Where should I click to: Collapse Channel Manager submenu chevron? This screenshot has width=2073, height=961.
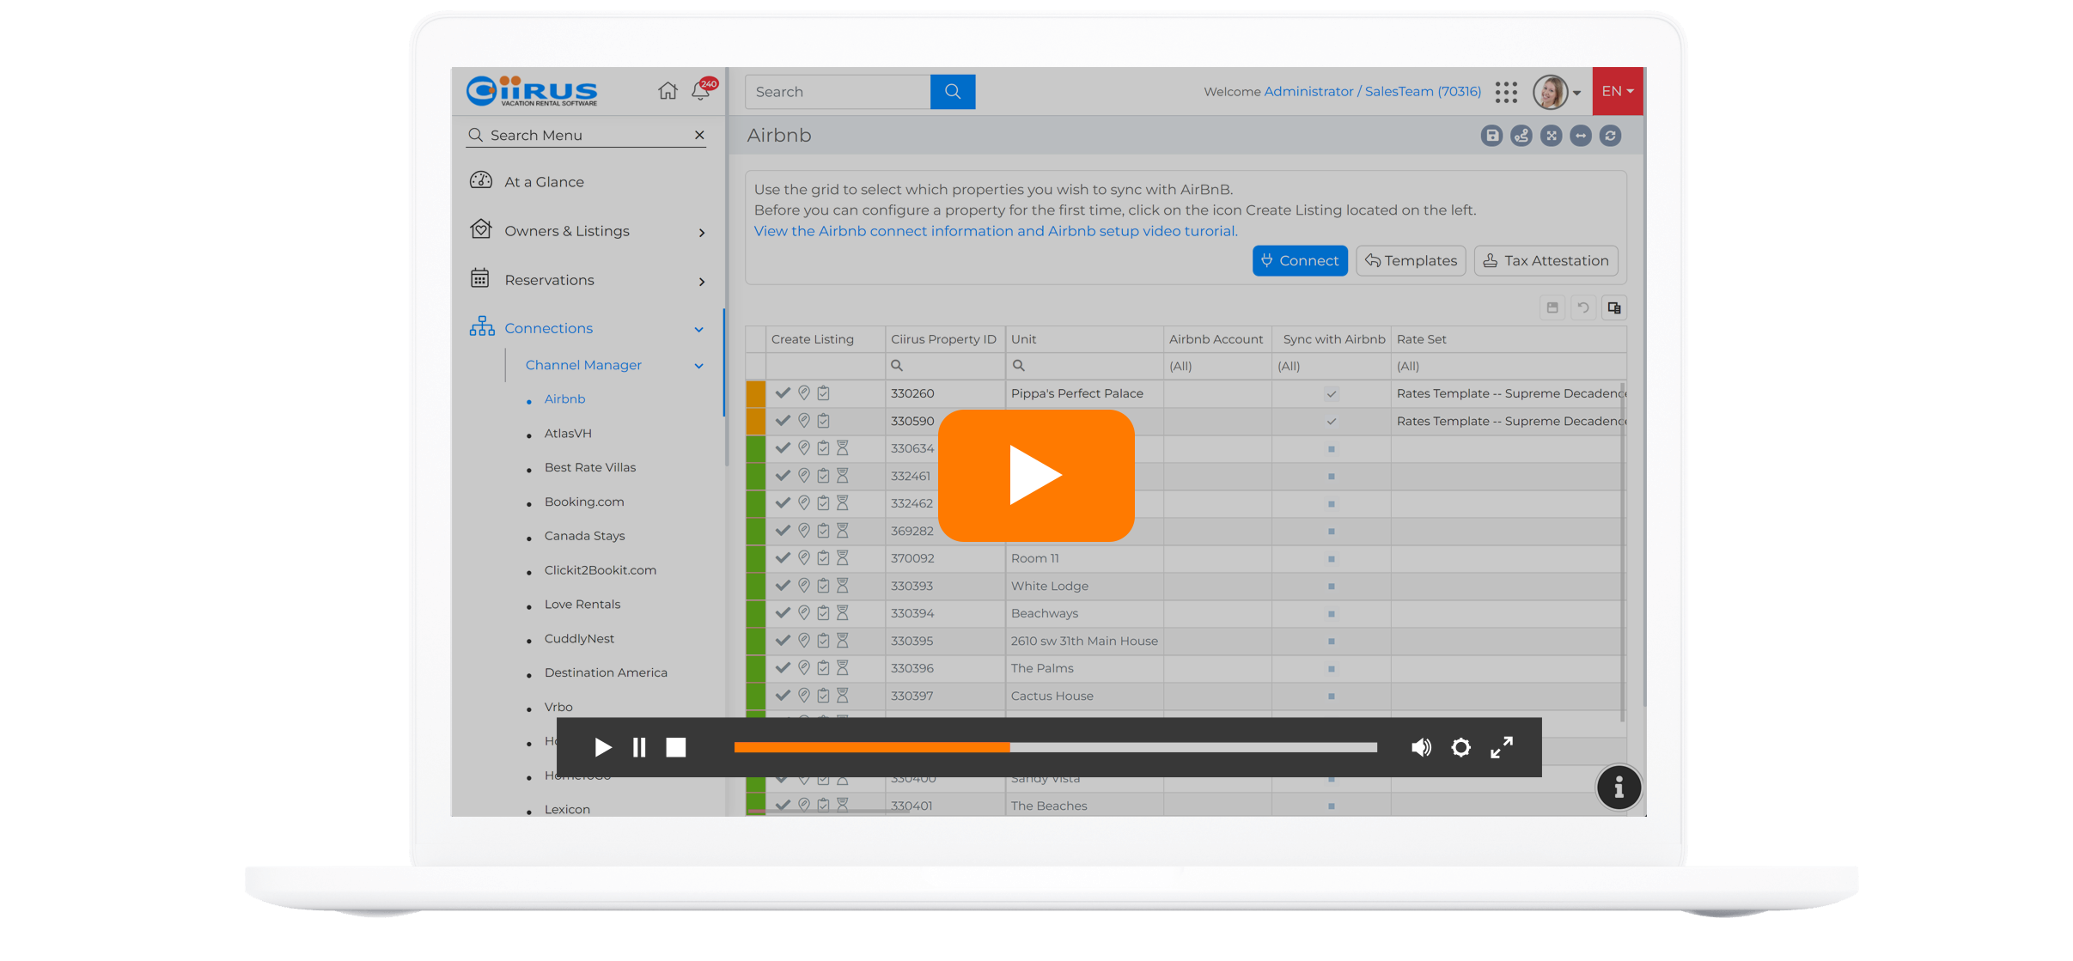click(x=699, y=366)
